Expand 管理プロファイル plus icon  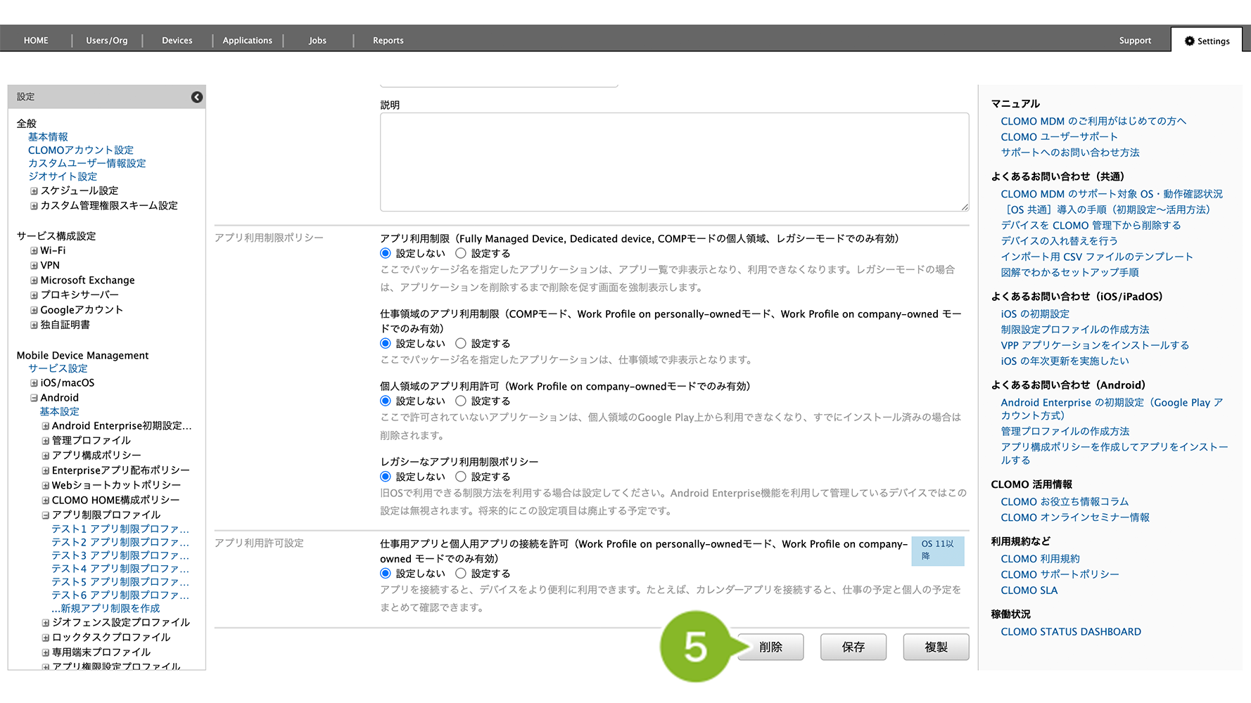click(46, 441)
